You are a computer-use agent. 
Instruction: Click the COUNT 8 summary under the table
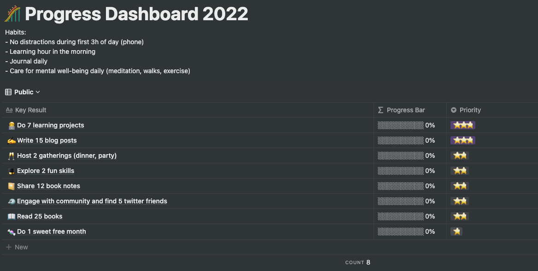[x=358, y=262]
